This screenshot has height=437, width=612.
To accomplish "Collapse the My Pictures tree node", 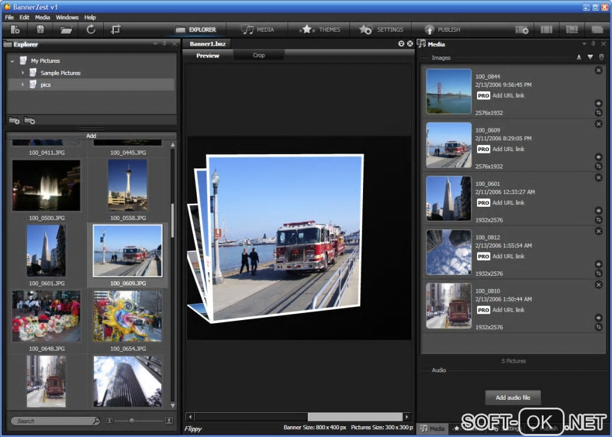I will coord(13,61).
